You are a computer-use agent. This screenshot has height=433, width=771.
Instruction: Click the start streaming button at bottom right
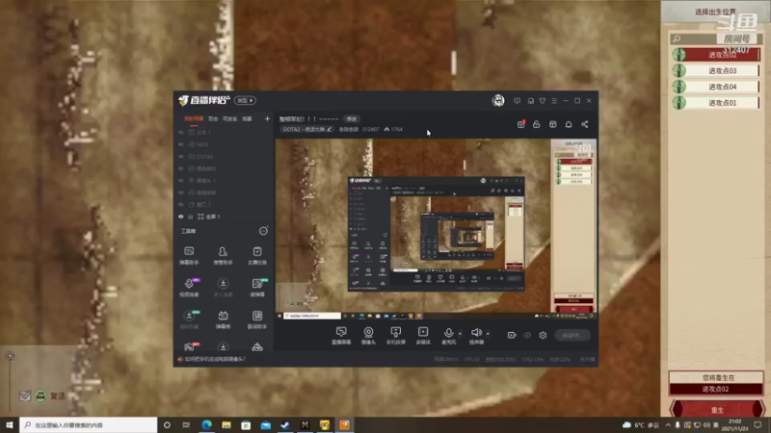pyautogui.click(x=572, y=335)
